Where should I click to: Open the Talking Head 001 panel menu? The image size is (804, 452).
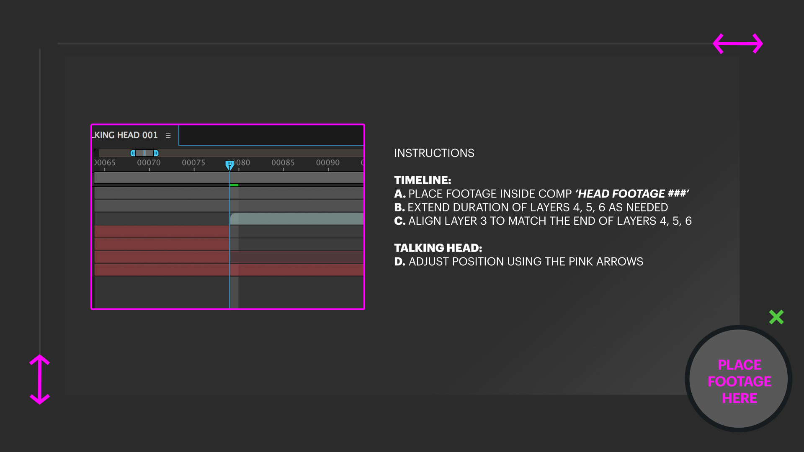point(168,136)
